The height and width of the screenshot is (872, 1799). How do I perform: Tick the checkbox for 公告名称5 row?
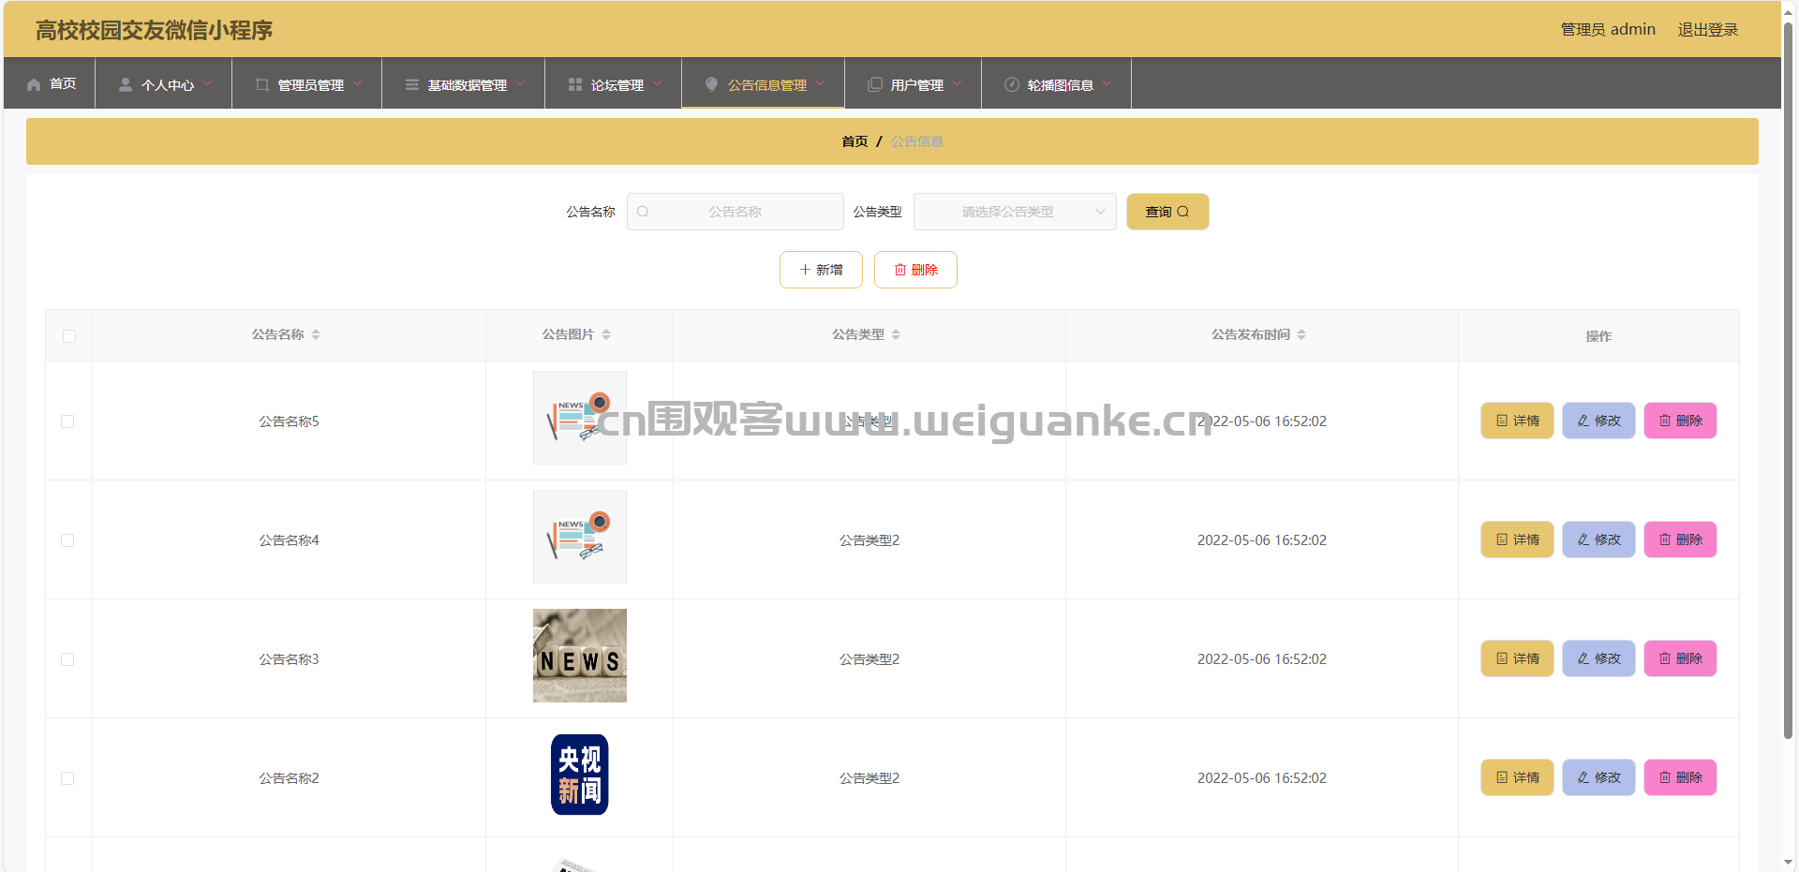click(x=67, y=421)
